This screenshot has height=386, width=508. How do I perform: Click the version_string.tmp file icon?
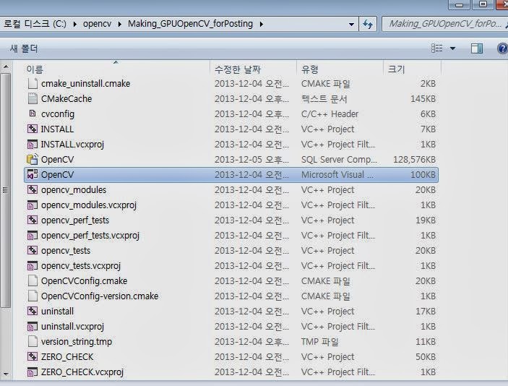[33, 341]
